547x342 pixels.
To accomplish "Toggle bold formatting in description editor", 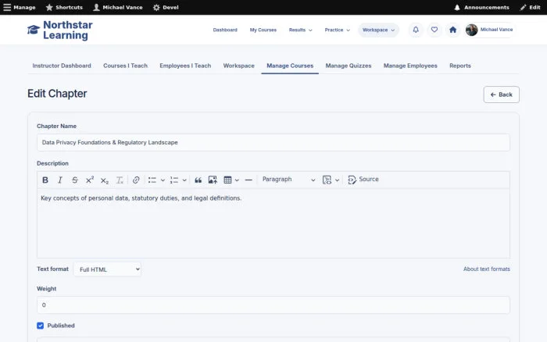I will [x=45, y=180].
